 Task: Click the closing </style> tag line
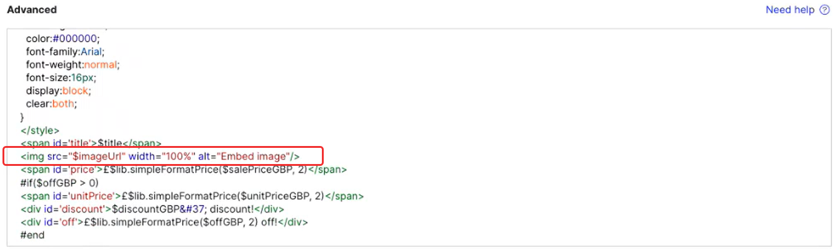click(x=40, y=130)
